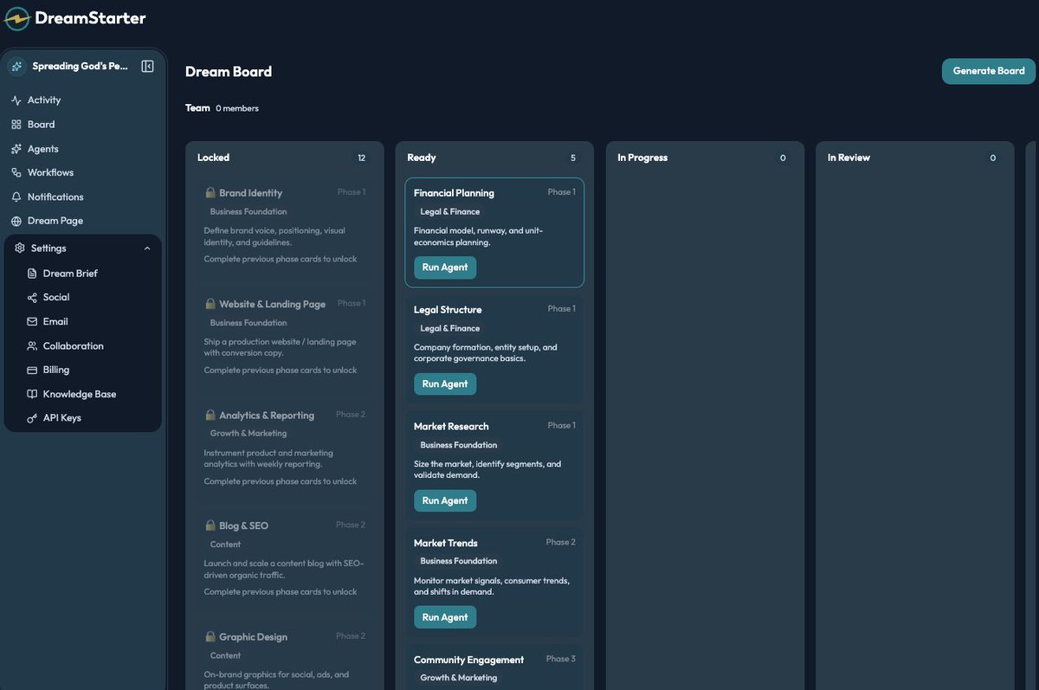
Task: Click the Locked column header
Action: [213, 158]
